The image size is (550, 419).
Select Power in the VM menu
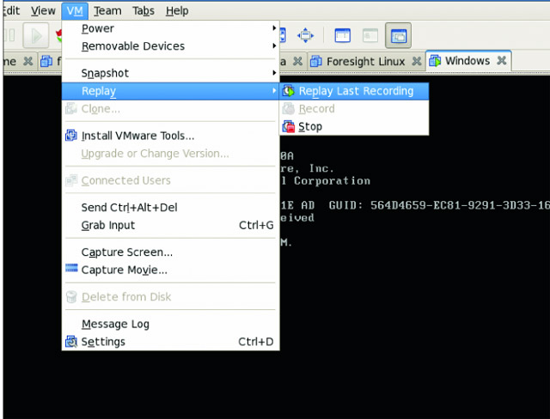pyautogui.click(x=170, y=28)
